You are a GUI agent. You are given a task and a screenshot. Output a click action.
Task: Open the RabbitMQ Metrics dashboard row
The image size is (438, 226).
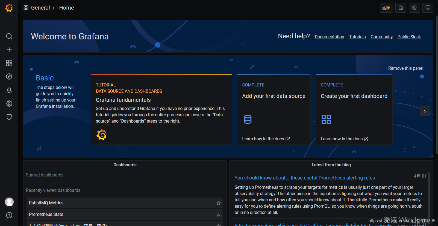coord(125,203)
